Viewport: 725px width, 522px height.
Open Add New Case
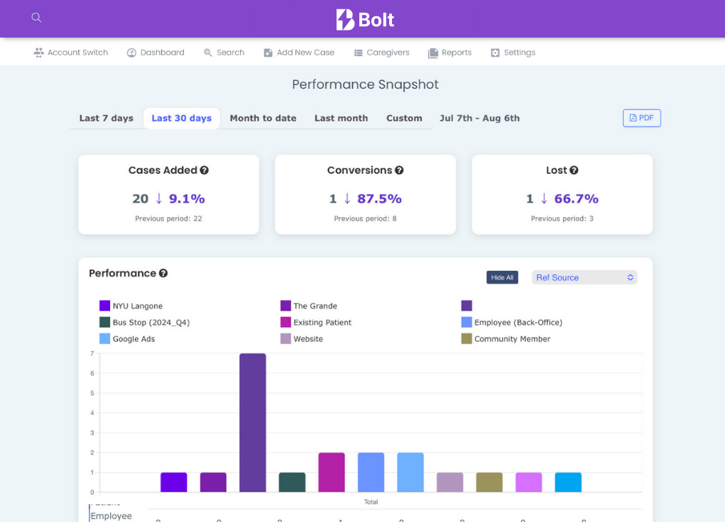[x=268, y=52]
